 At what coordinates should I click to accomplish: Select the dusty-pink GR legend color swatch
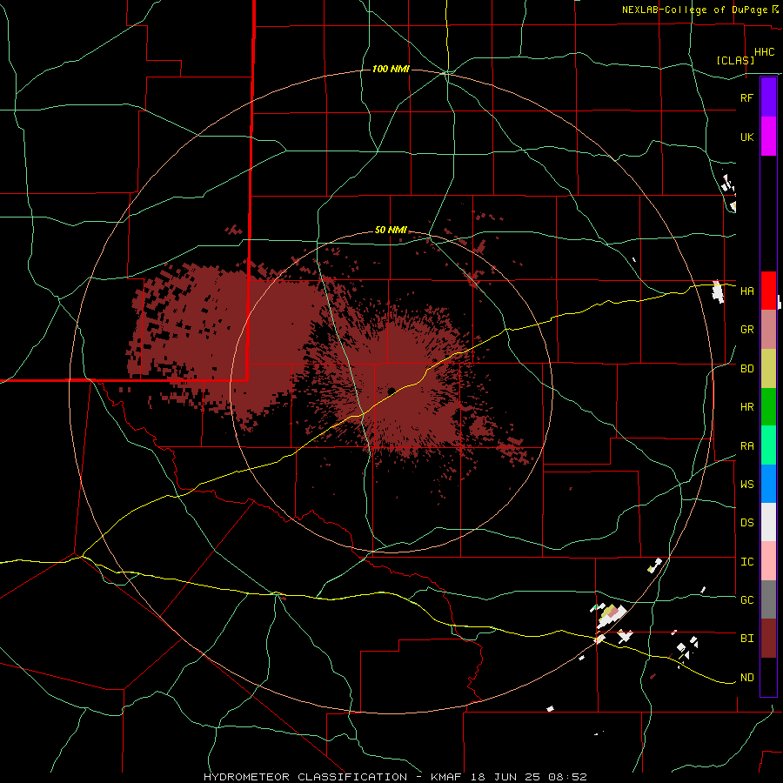click(768, 330)
